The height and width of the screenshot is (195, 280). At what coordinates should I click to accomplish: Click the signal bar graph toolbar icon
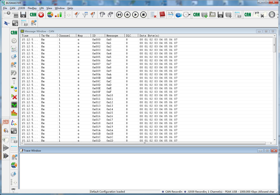[x=58, y=15]
